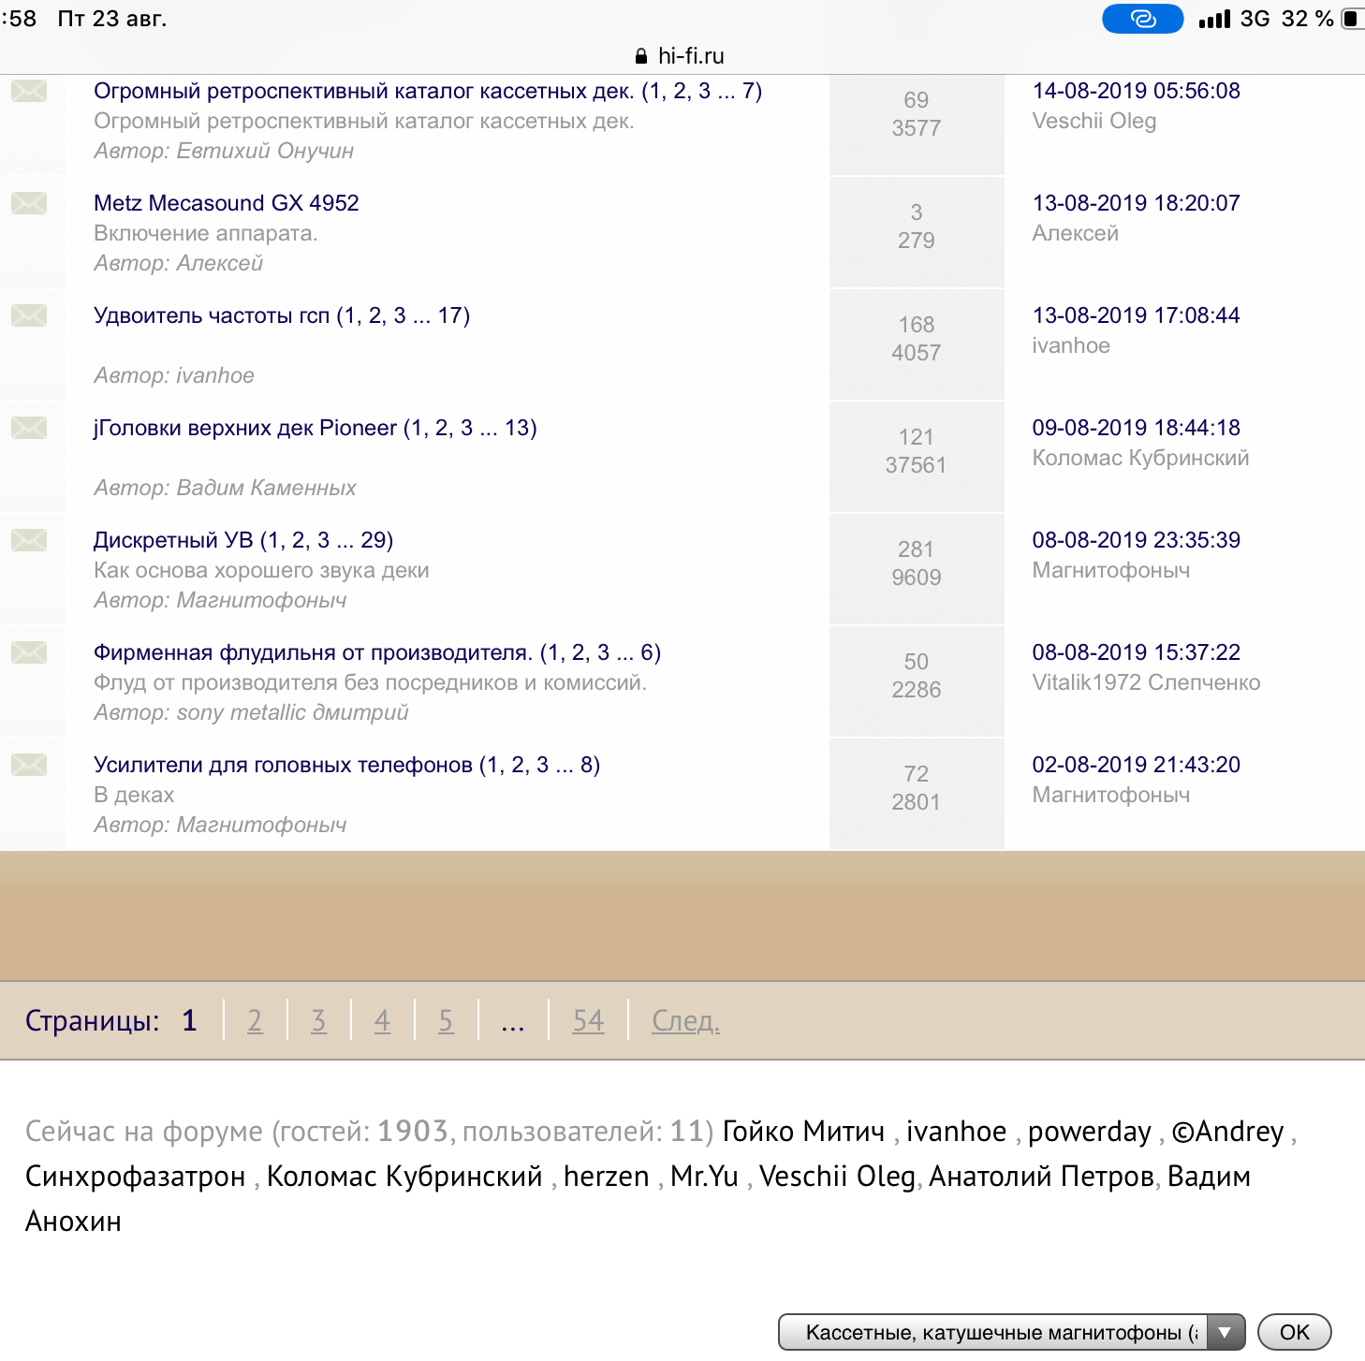Screen dimensions: 1365x1361
Task: Open topic Metz Mecasound GX 4952
Action: [227, 203]
